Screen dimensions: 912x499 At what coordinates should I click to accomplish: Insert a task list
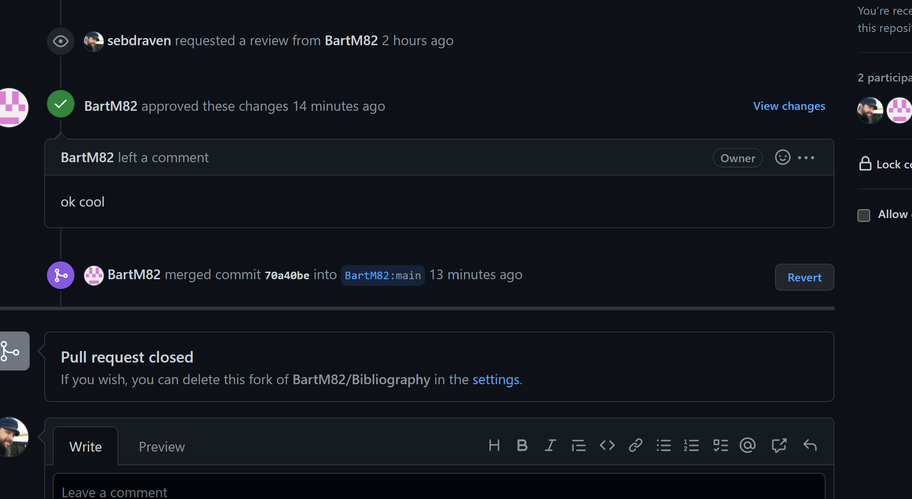pyautogui.click(x=720, y=446)
